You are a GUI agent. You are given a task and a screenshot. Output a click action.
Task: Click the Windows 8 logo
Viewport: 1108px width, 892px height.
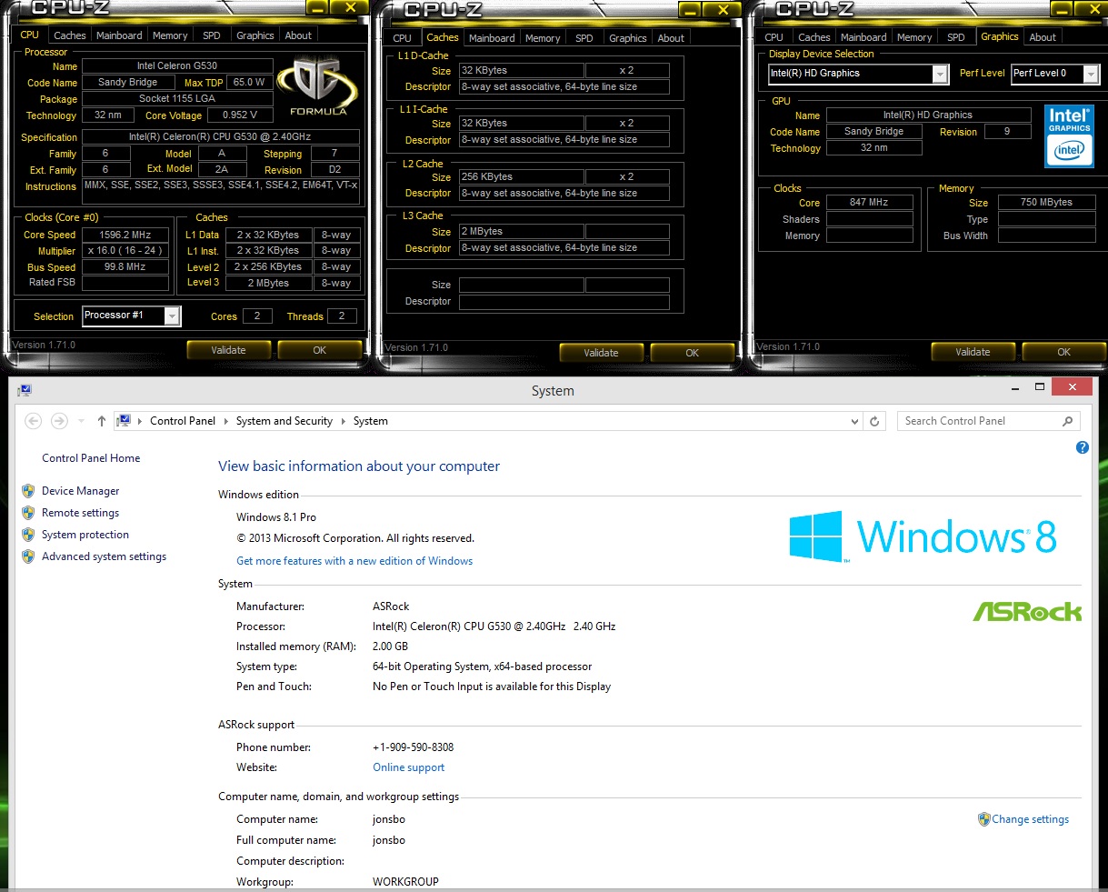(x=923, y=536)
